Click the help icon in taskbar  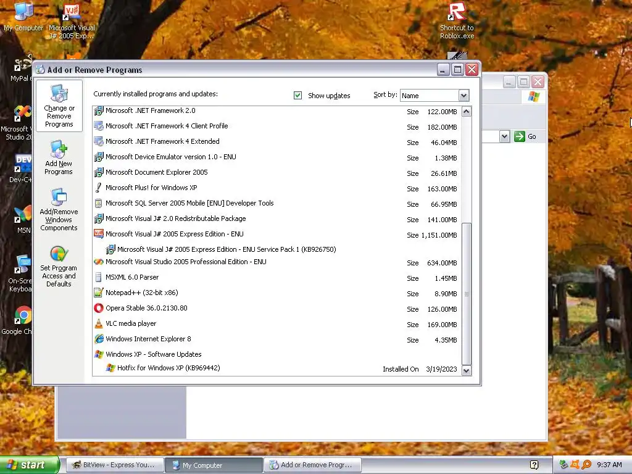(534, 465)
